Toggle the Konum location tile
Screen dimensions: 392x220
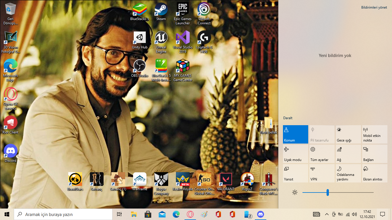pos(295,134)
